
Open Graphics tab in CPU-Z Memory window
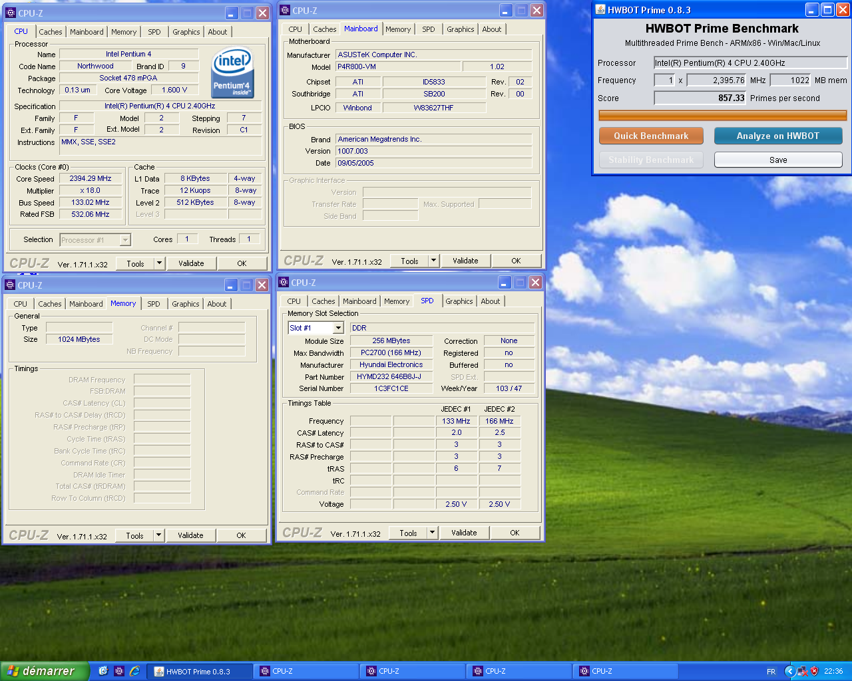pos(186,304)
